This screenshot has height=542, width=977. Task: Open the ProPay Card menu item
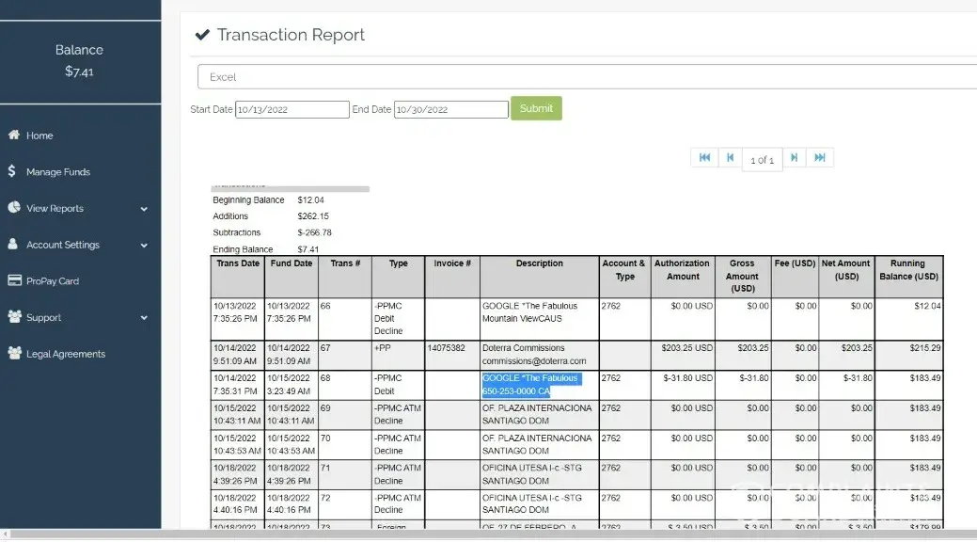(53, 281)
